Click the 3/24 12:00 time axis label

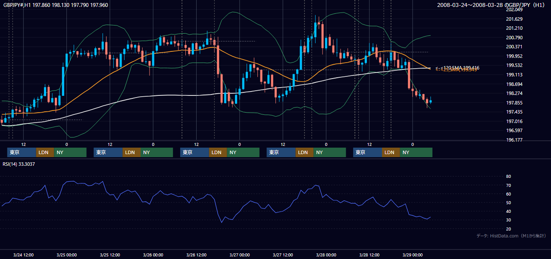(23, 255)
